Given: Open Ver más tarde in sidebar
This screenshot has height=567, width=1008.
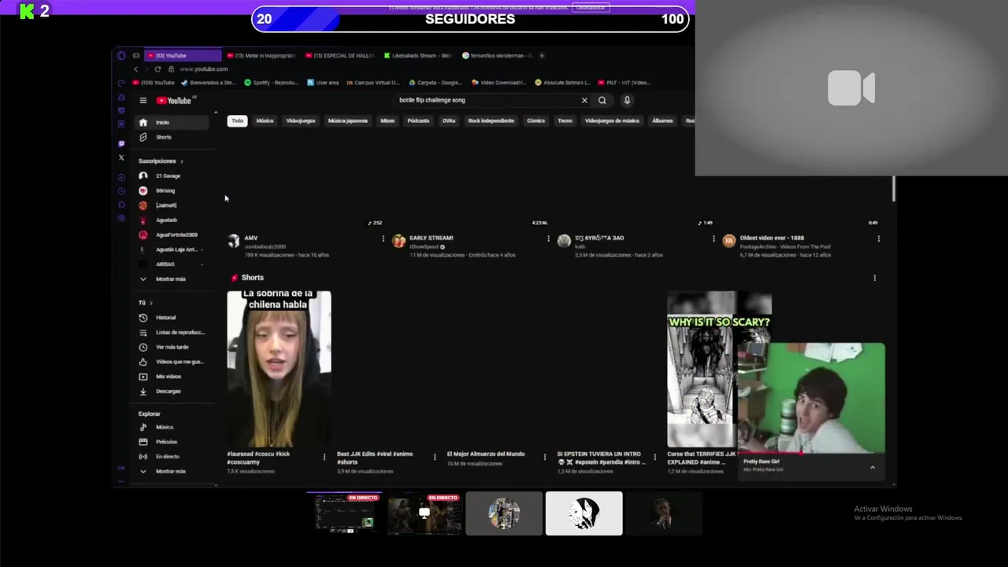Looking at the screenshot, I should point(173,346).
